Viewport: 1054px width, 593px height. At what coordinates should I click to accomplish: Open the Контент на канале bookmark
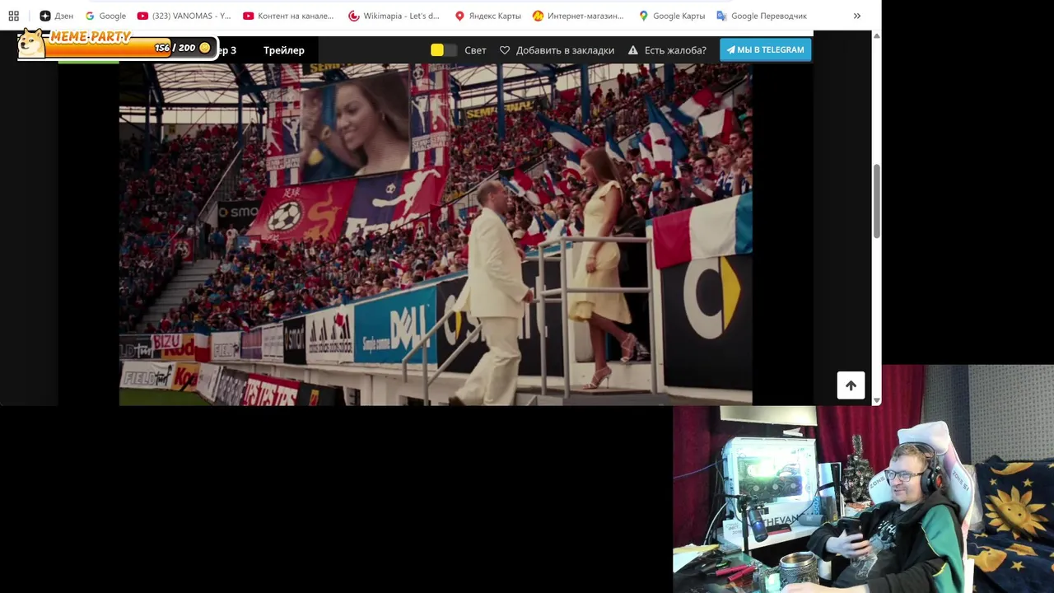pos(288,16)
